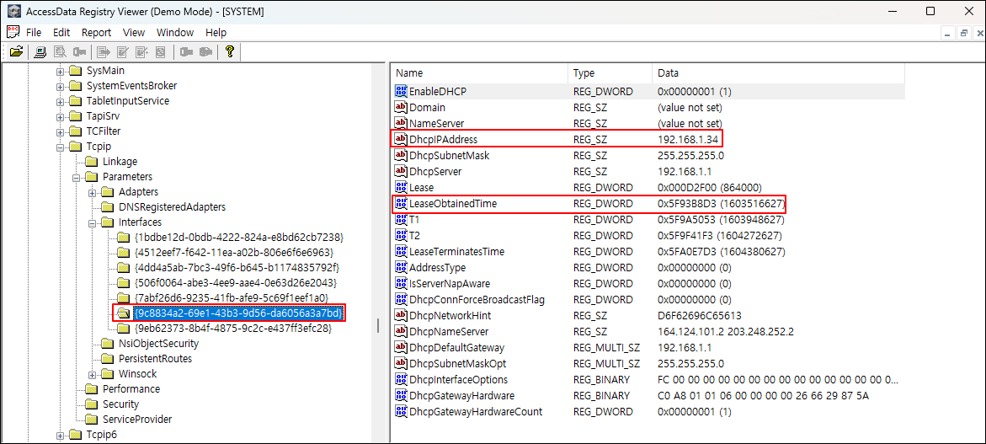Select the {4512eef7-f642-11ea-a02b-806e6f6e6963} key
The width and height of the screenshot is (986, 444).
tap(233, 252)
